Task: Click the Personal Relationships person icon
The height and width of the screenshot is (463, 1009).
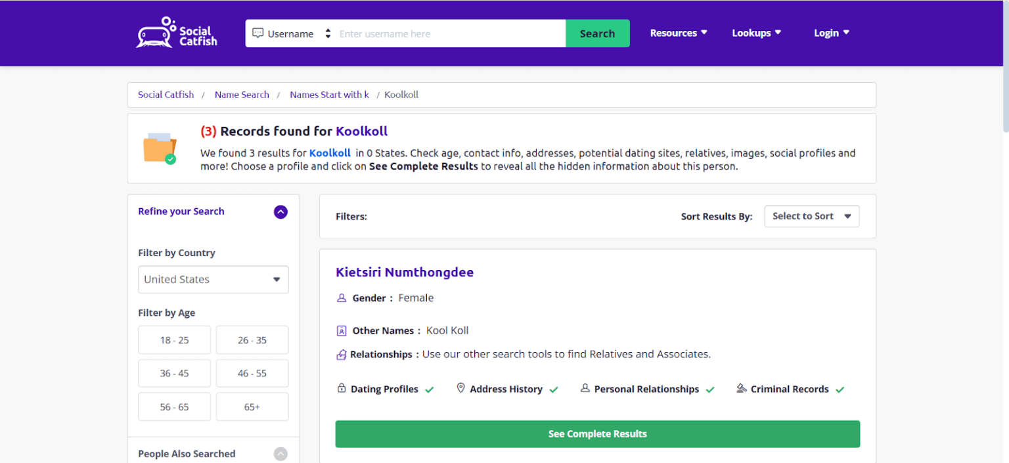Action: (585, 388)
